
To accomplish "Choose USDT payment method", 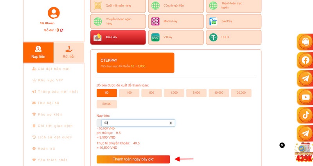I will click(x=234, y=37).
